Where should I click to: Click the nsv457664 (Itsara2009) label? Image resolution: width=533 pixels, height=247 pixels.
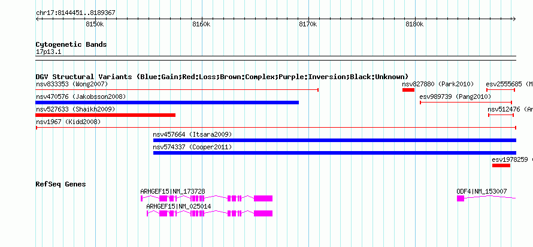point(192,134)
